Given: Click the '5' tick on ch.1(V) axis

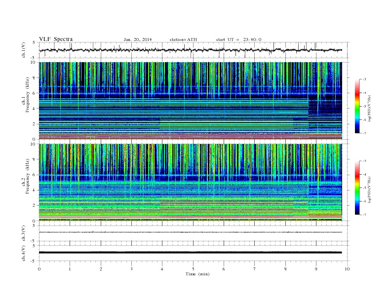Looking at the screenshot, I should (x=34, y=42).
